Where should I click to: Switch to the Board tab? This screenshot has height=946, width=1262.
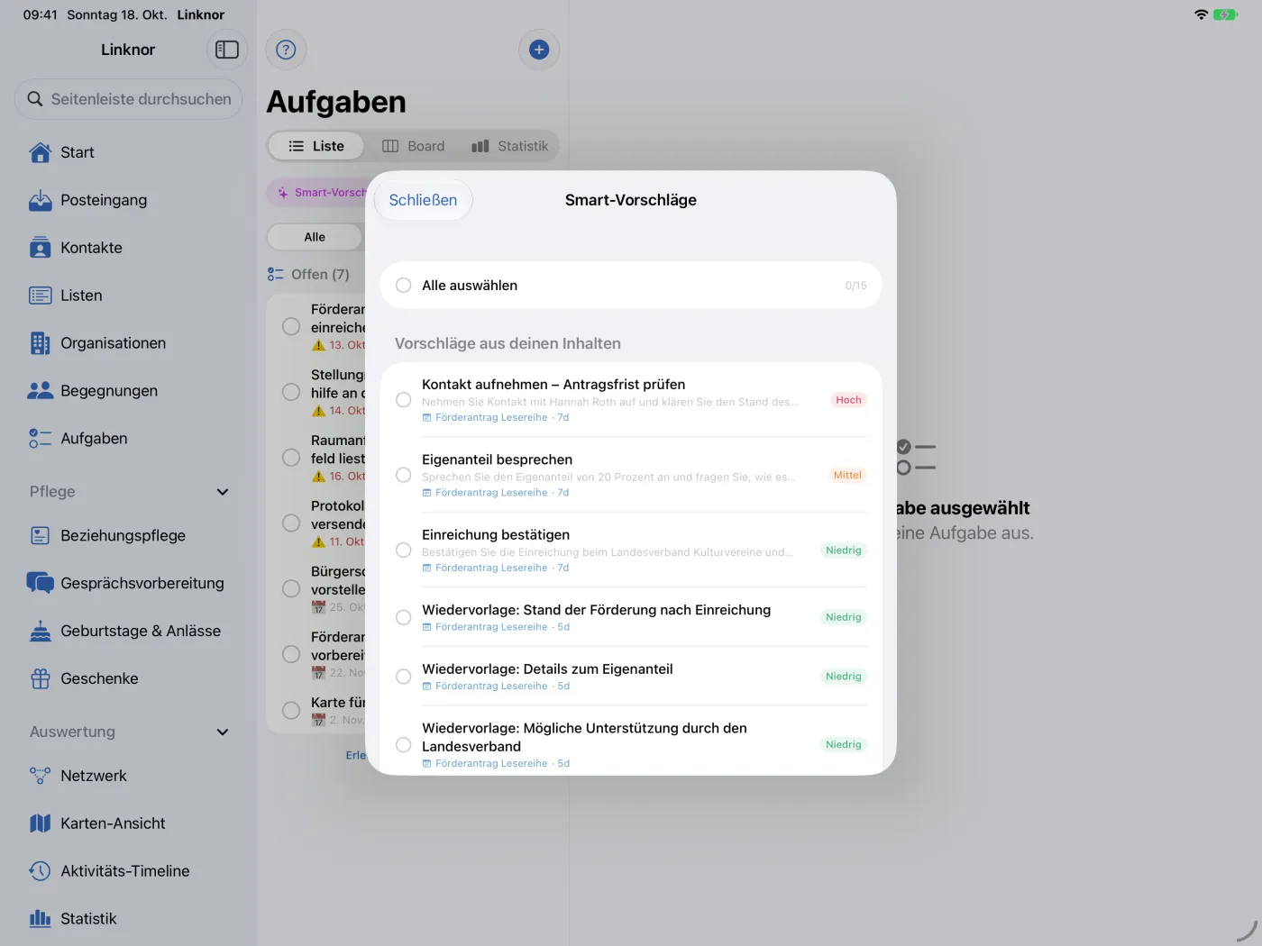pos(414,146)
